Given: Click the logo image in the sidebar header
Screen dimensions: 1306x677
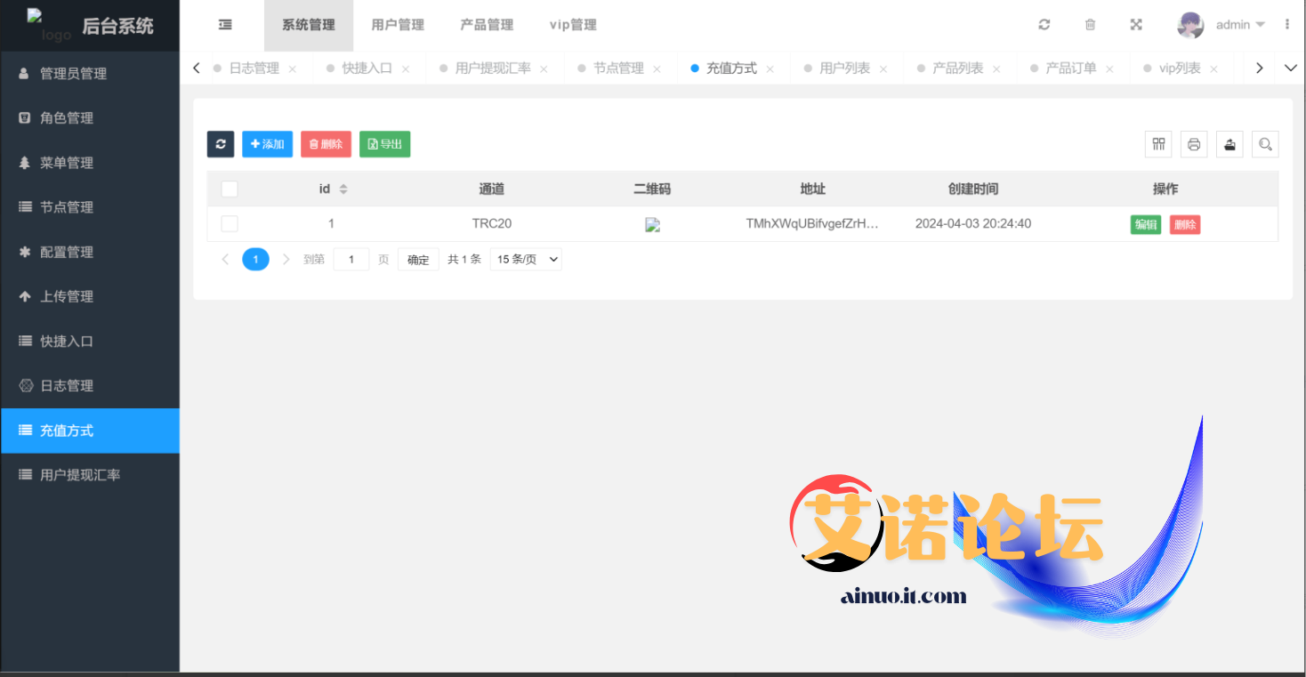Looking at the screenshot, I should pyautogui.click(x=48, y=26).
